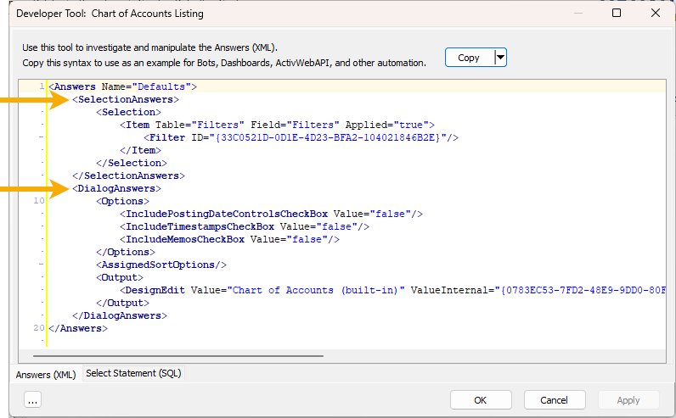The height and width of the screenshot is (418, 676).
Task: Click the DialogAnswers opening tag line
Action: [x=116, y=188]
